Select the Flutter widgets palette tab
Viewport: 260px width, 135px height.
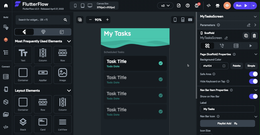point(24,32)
